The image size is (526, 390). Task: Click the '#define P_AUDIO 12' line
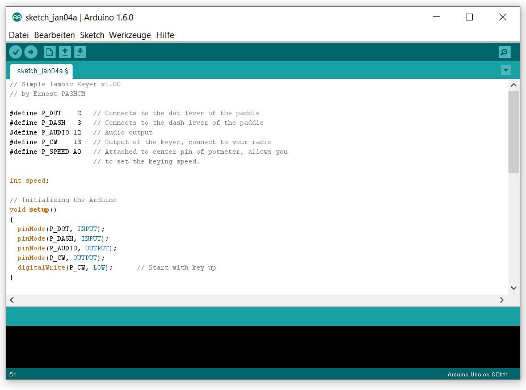[81, 133]
